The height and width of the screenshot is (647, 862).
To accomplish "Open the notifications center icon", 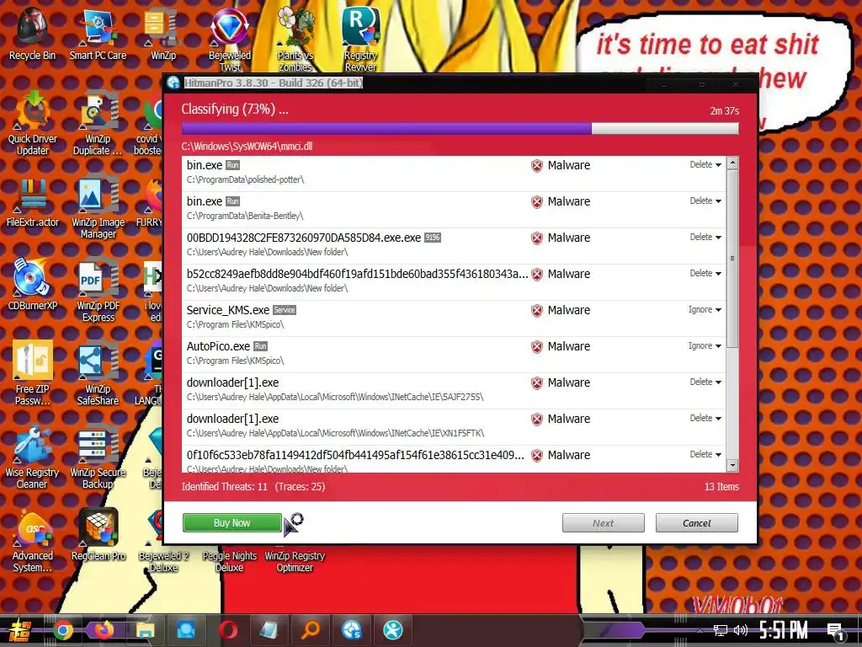I will [835, 631].
